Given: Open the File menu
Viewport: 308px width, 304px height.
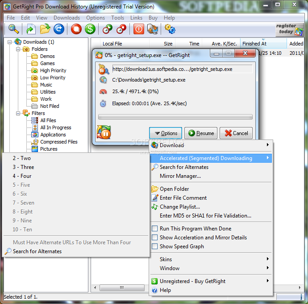Looking at the screenshot, I should coord(11,18).
